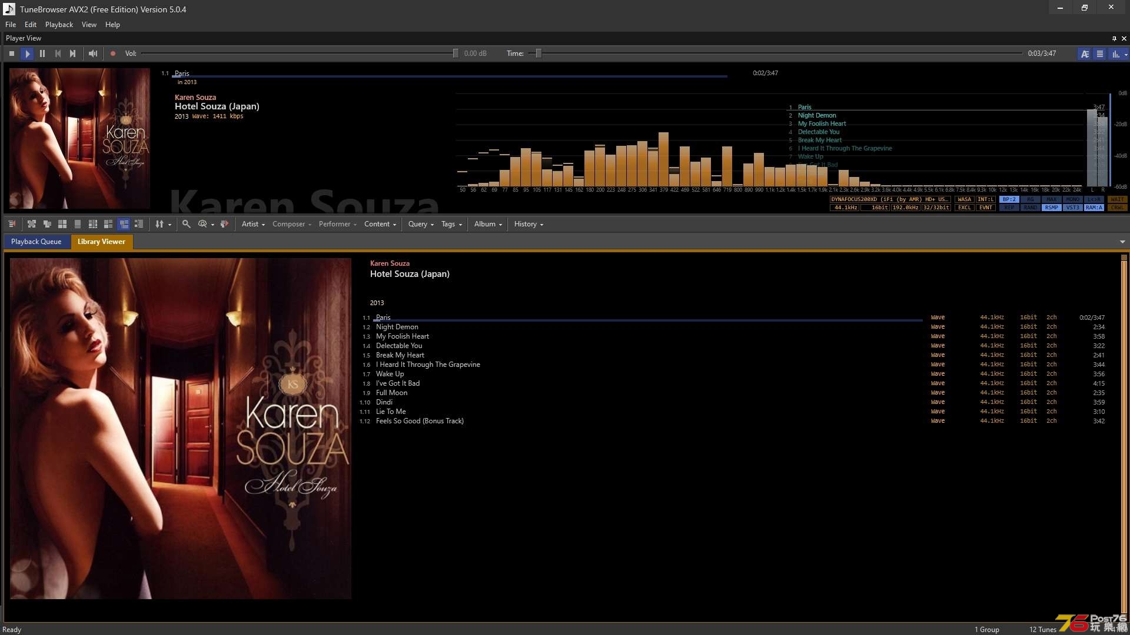1130x635 pixels.
Task: Toggle the RG replay gain indicator
Action: [x=1030, y=200]
